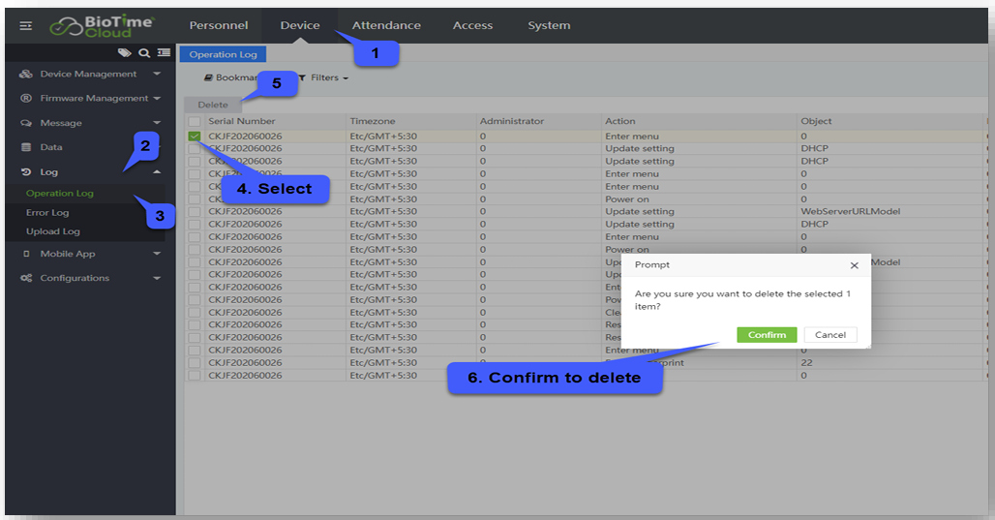Switch to the Attendance top menu
The width and height of the screenshot is (995, 520).
pyautogui.click(x=386, y=26)
